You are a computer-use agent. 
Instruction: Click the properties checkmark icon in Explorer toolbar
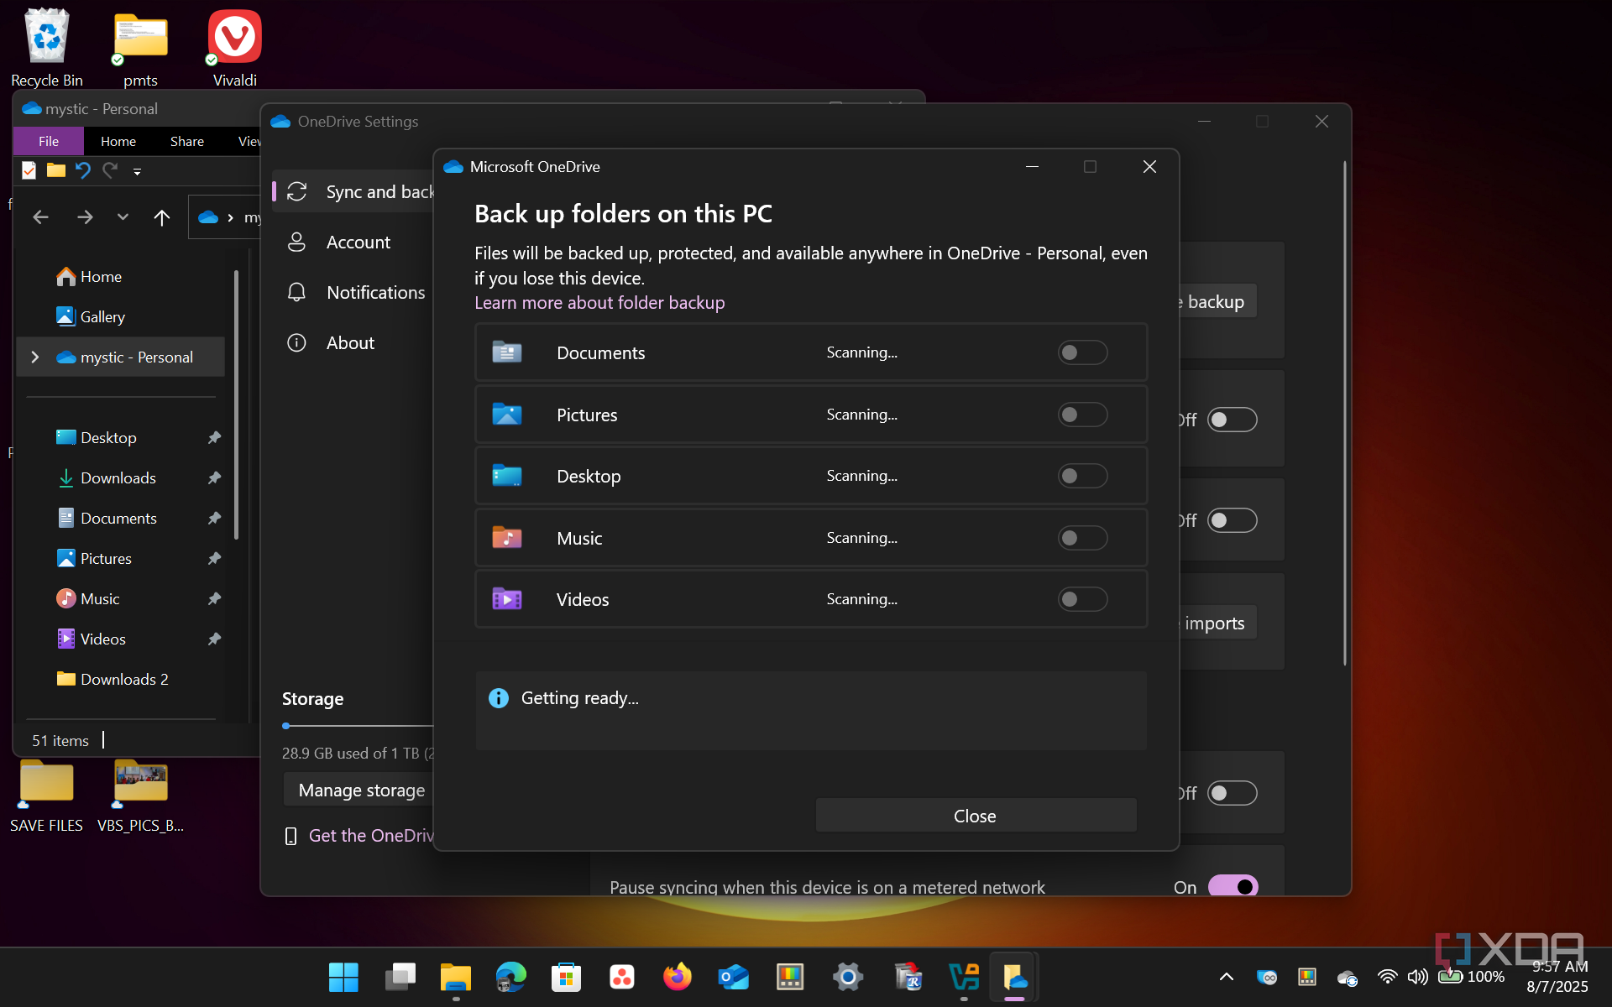pyautogui.click(x=29, y=170)
